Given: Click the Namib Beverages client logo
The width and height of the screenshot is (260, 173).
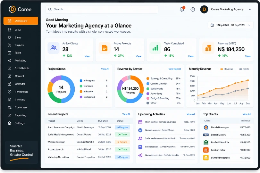Looking at the screenshot, I should click(206, 128).
